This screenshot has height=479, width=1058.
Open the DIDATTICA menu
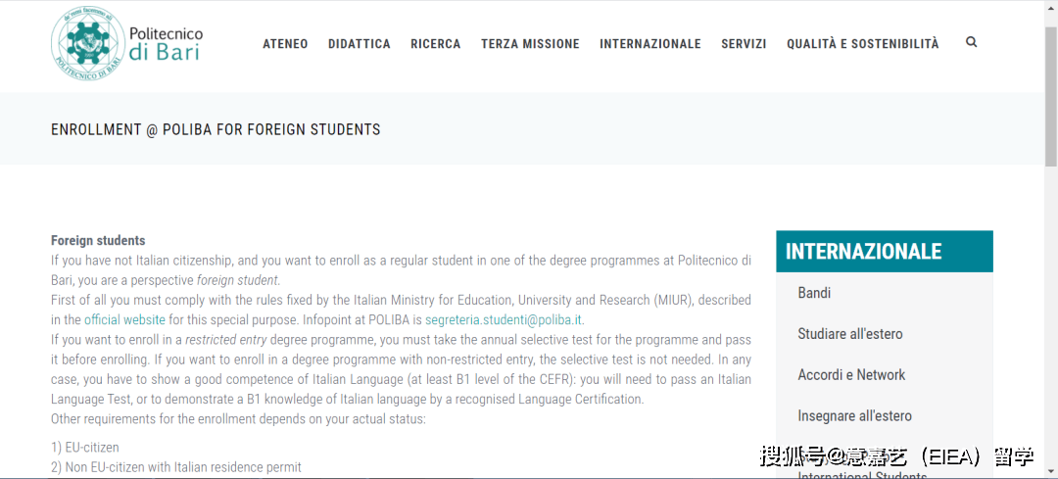click(360, 44)
